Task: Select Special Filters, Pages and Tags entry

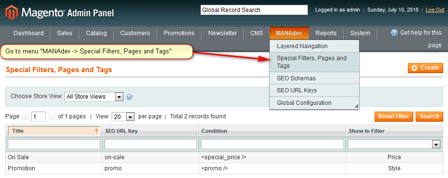Action: pyautogui.click(x=314, y=62)
